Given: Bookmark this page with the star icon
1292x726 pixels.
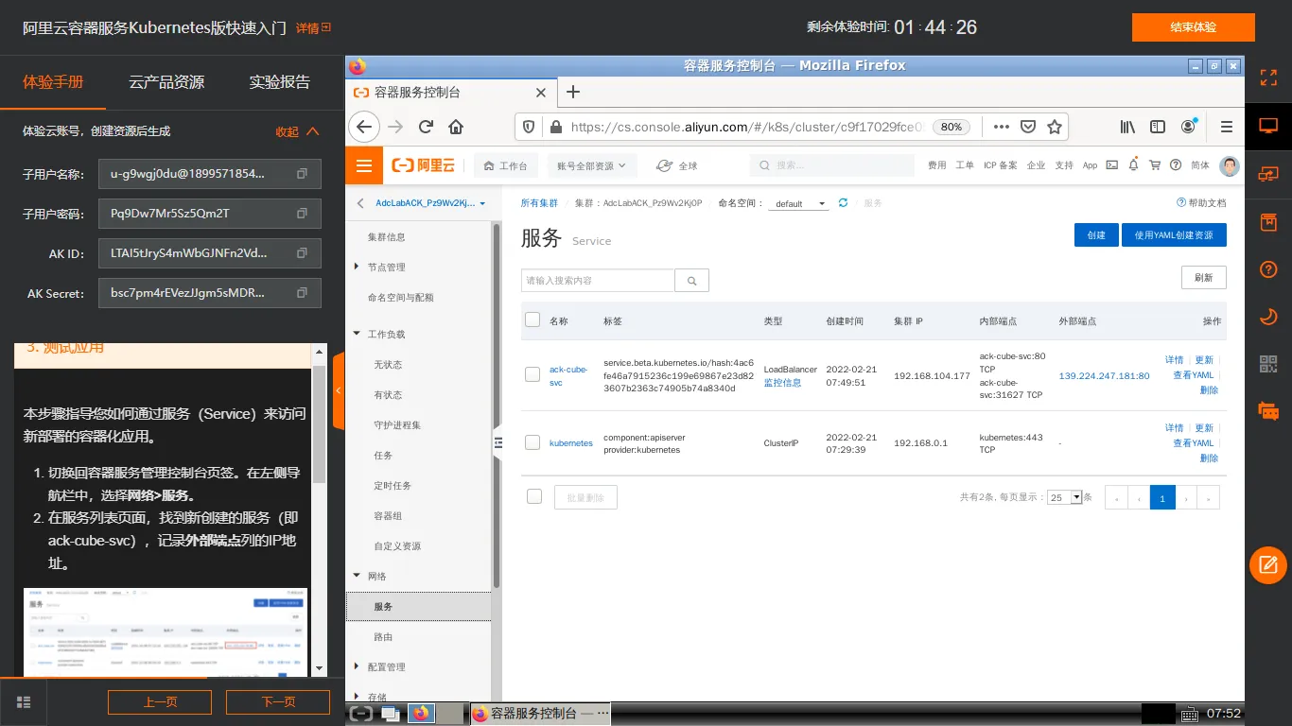Looking at the screenshot, I should point(1055,127).
